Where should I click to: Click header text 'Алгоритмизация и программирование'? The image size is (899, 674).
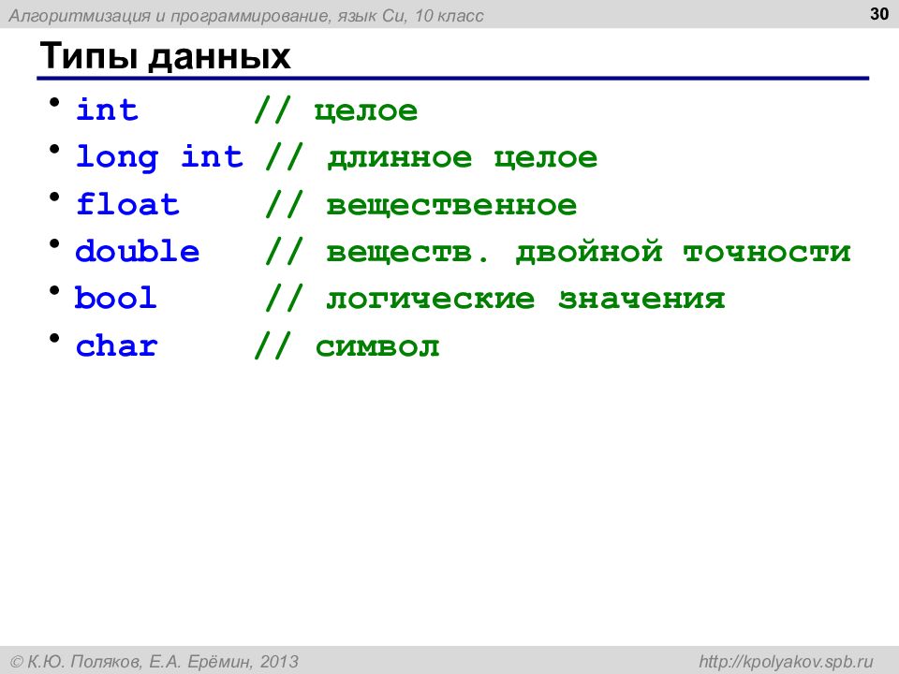169,16
